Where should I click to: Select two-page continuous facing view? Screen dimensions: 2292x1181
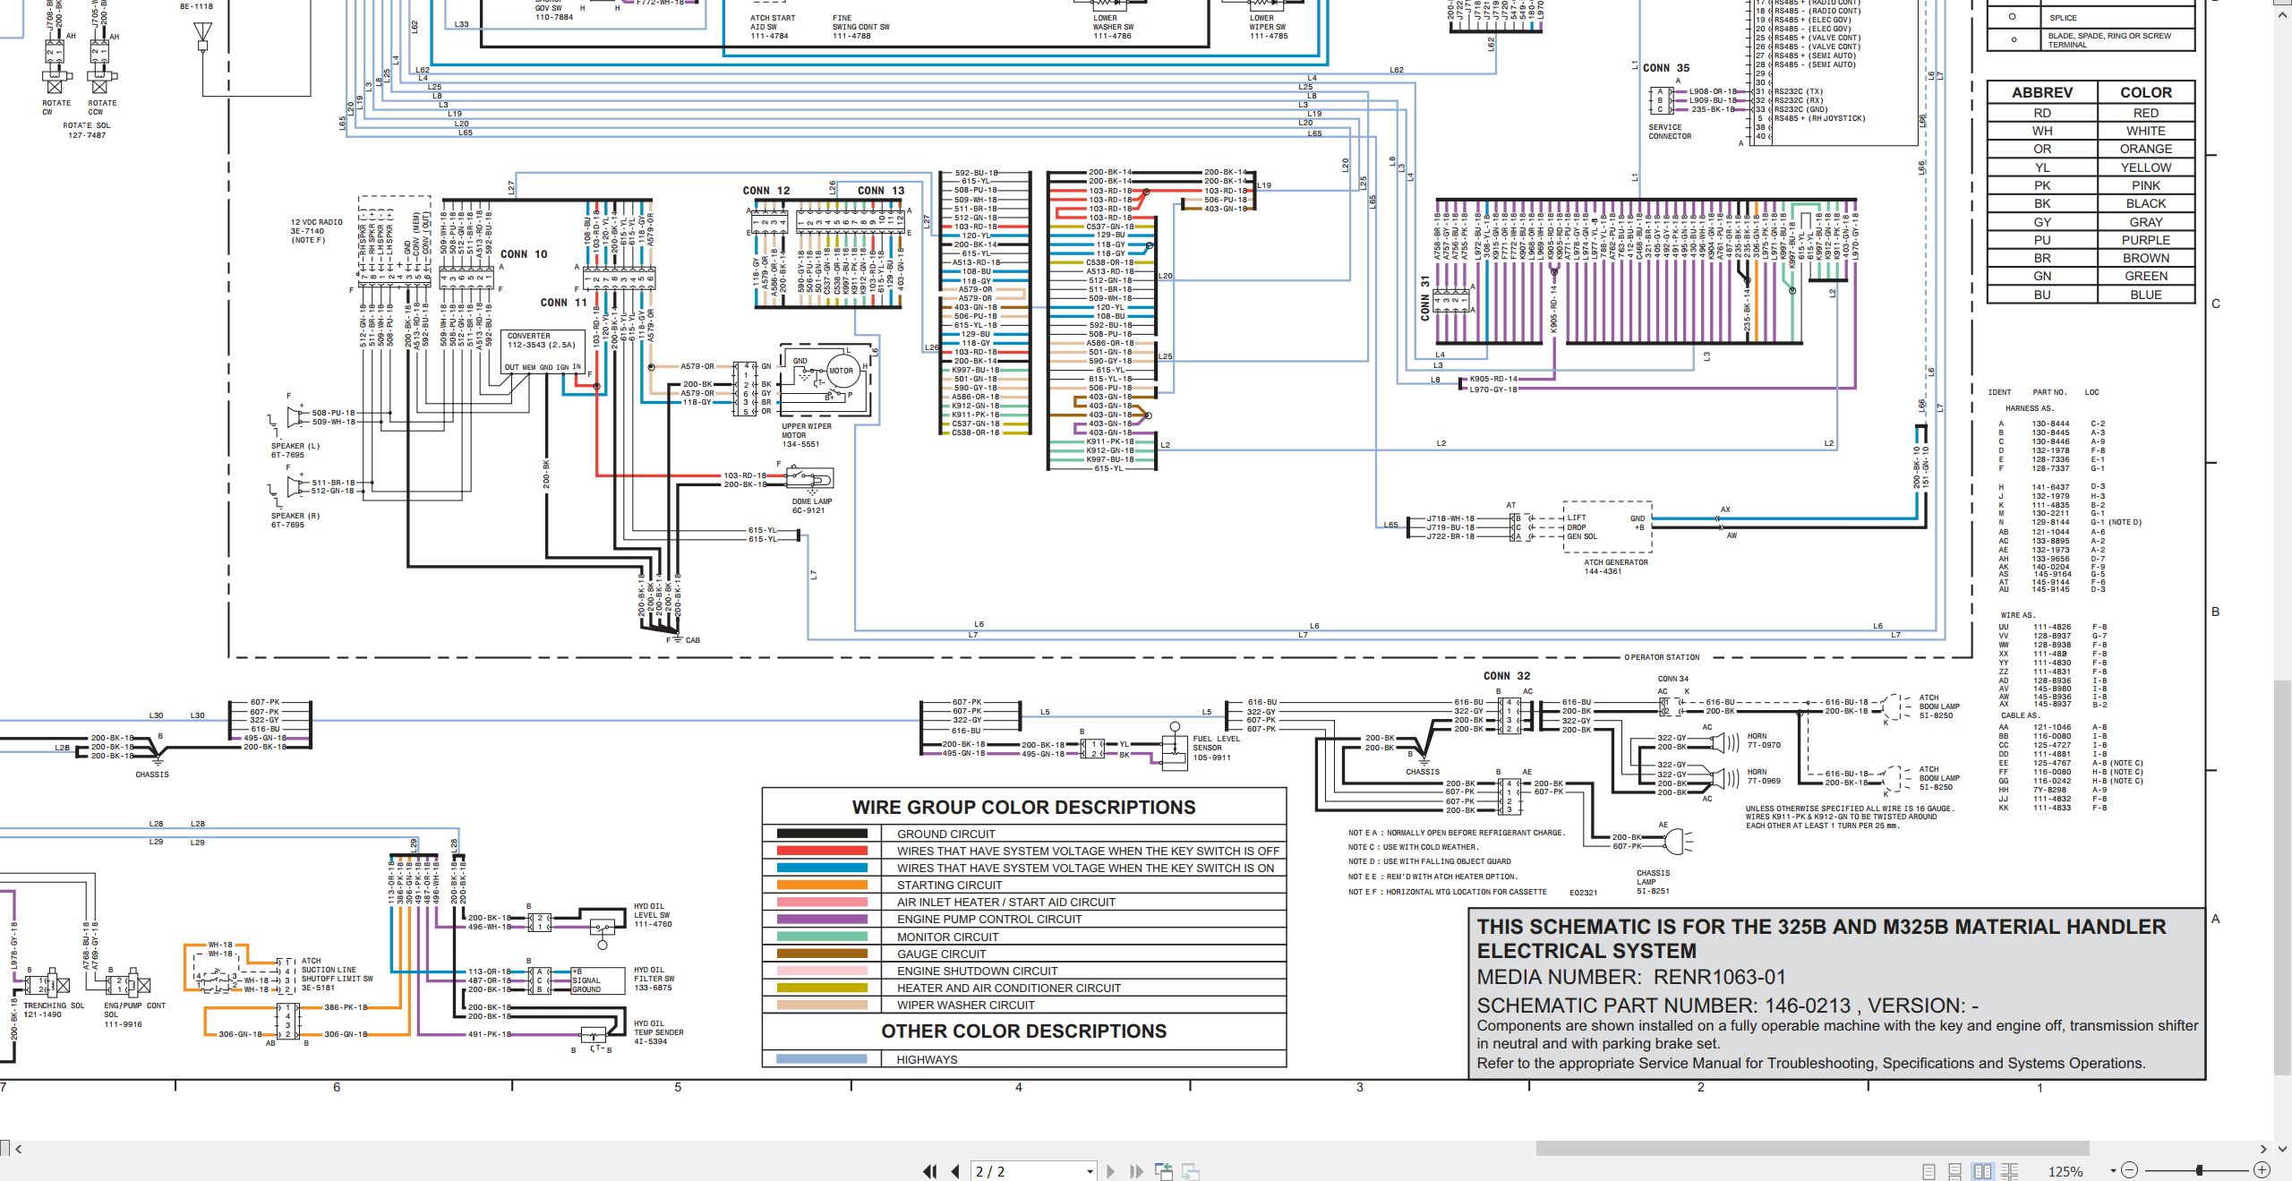[2010, 1171]
